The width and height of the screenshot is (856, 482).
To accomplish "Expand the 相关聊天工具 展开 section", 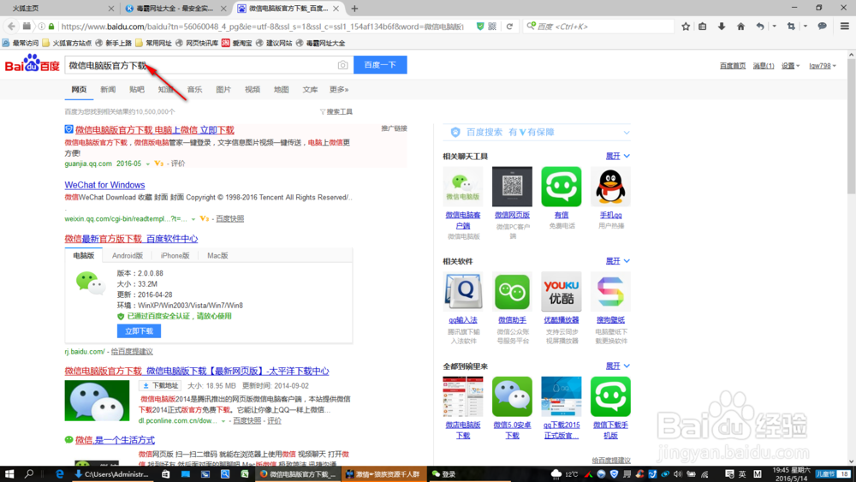I will (x=617, y=156).
